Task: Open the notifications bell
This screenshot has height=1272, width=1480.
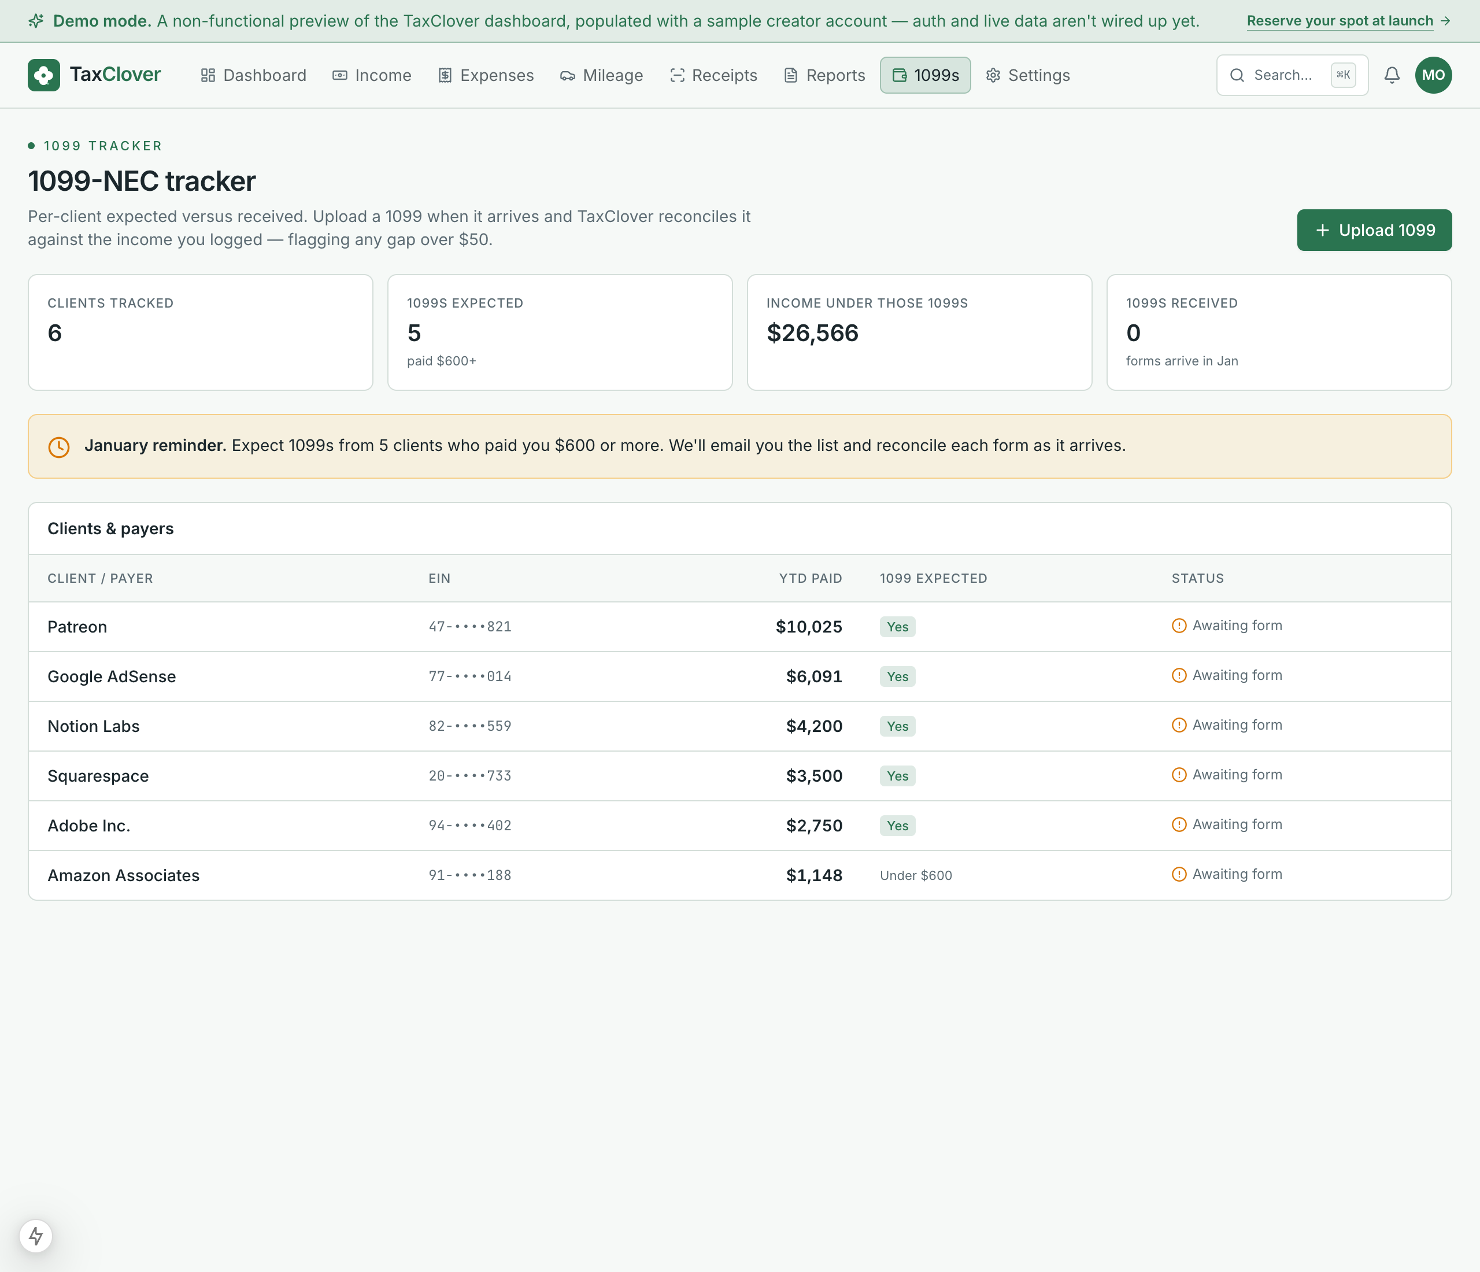Action: pyautogui.click(x=1392, y=75)
